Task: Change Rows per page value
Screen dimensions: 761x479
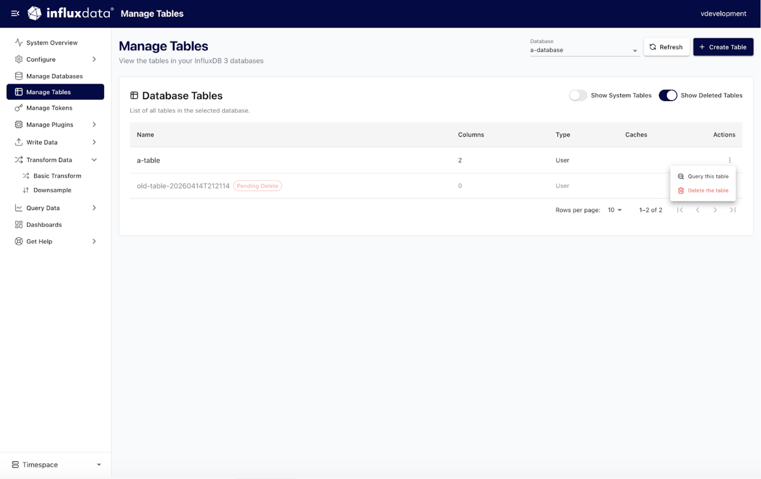Action: pos(614,210)
